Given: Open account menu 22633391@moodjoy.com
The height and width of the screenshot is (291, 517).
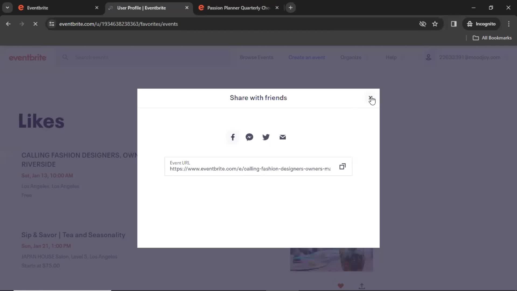Looking at the screenshot, I should coord(470,57).
